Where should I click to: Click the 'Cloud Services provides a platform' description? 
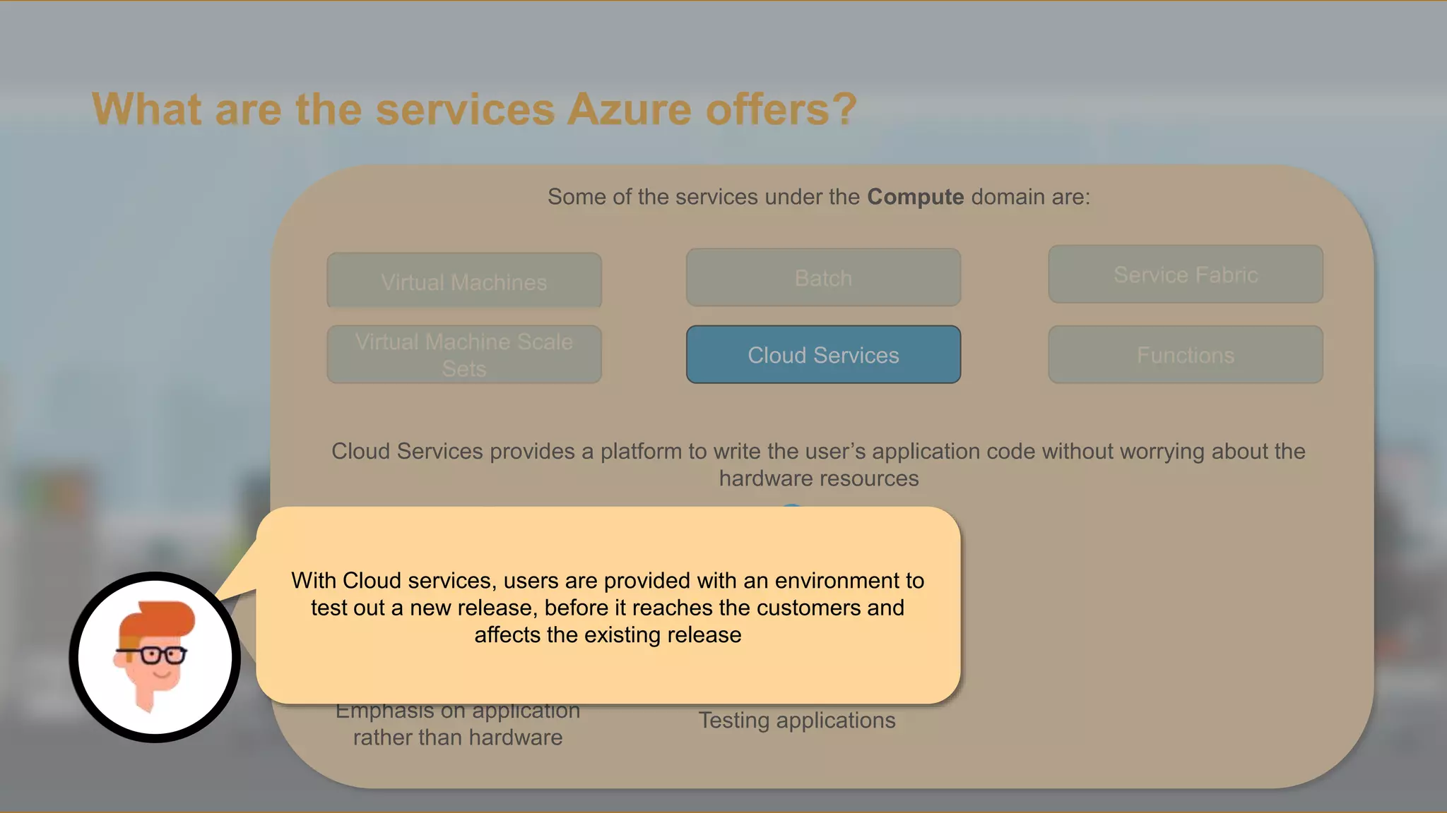[819, 464]
